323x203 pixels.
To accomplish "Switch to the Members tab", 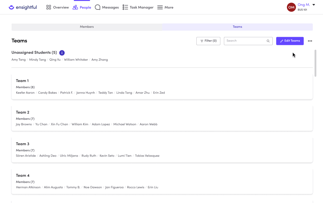I will tap(87, 27).
